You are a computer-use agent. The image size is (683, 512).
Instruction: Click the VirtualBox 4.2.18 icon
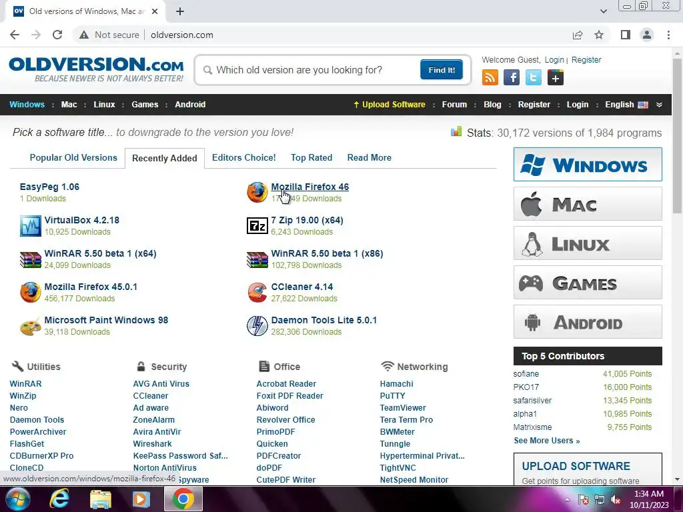(31, 226)
